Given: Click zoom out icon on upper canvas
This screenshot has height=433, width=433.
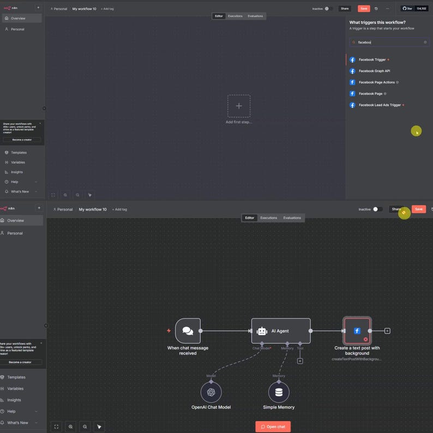Looking at the screenshot, I should 77,195.
